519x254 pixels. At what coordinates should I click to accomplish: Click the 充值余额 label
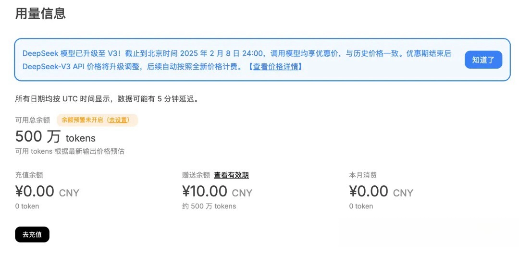click(x=29, y=175)
